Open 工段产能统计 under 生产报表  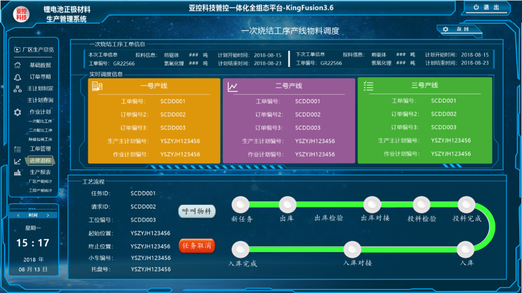click(40, 190)
